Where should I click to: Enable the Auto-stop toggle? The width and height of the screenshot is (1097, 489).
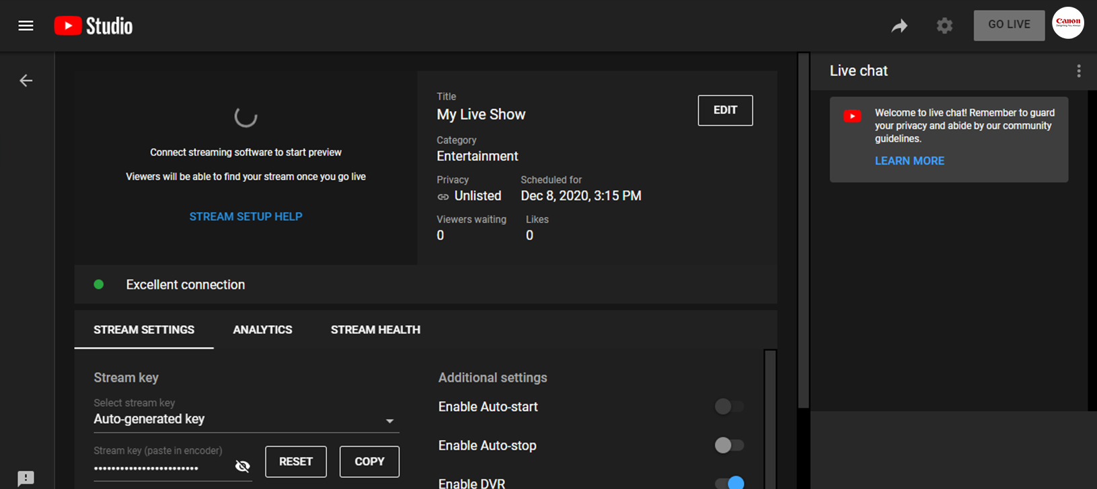coord(729,445)
